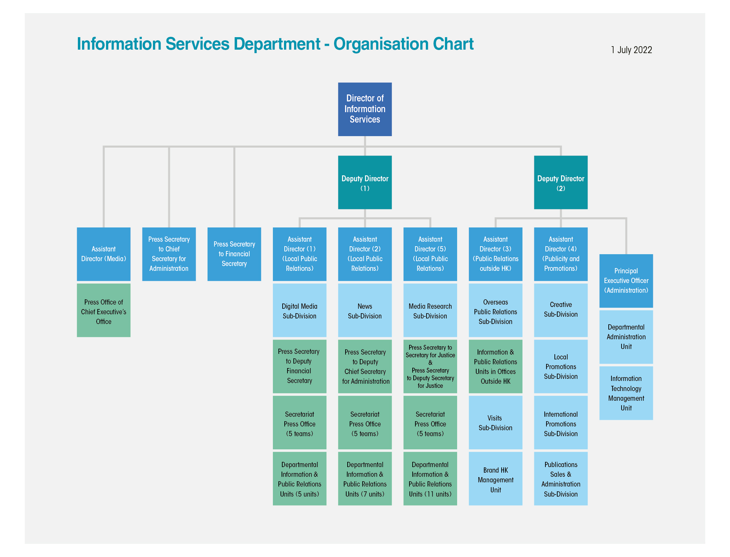730x557 pixels.
Task: Click the chart title Information Services Department
Action: coord(275,44)
